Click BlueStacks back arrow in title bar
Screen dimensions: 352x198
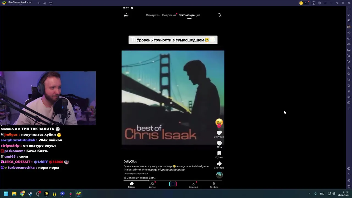point(39,3)
